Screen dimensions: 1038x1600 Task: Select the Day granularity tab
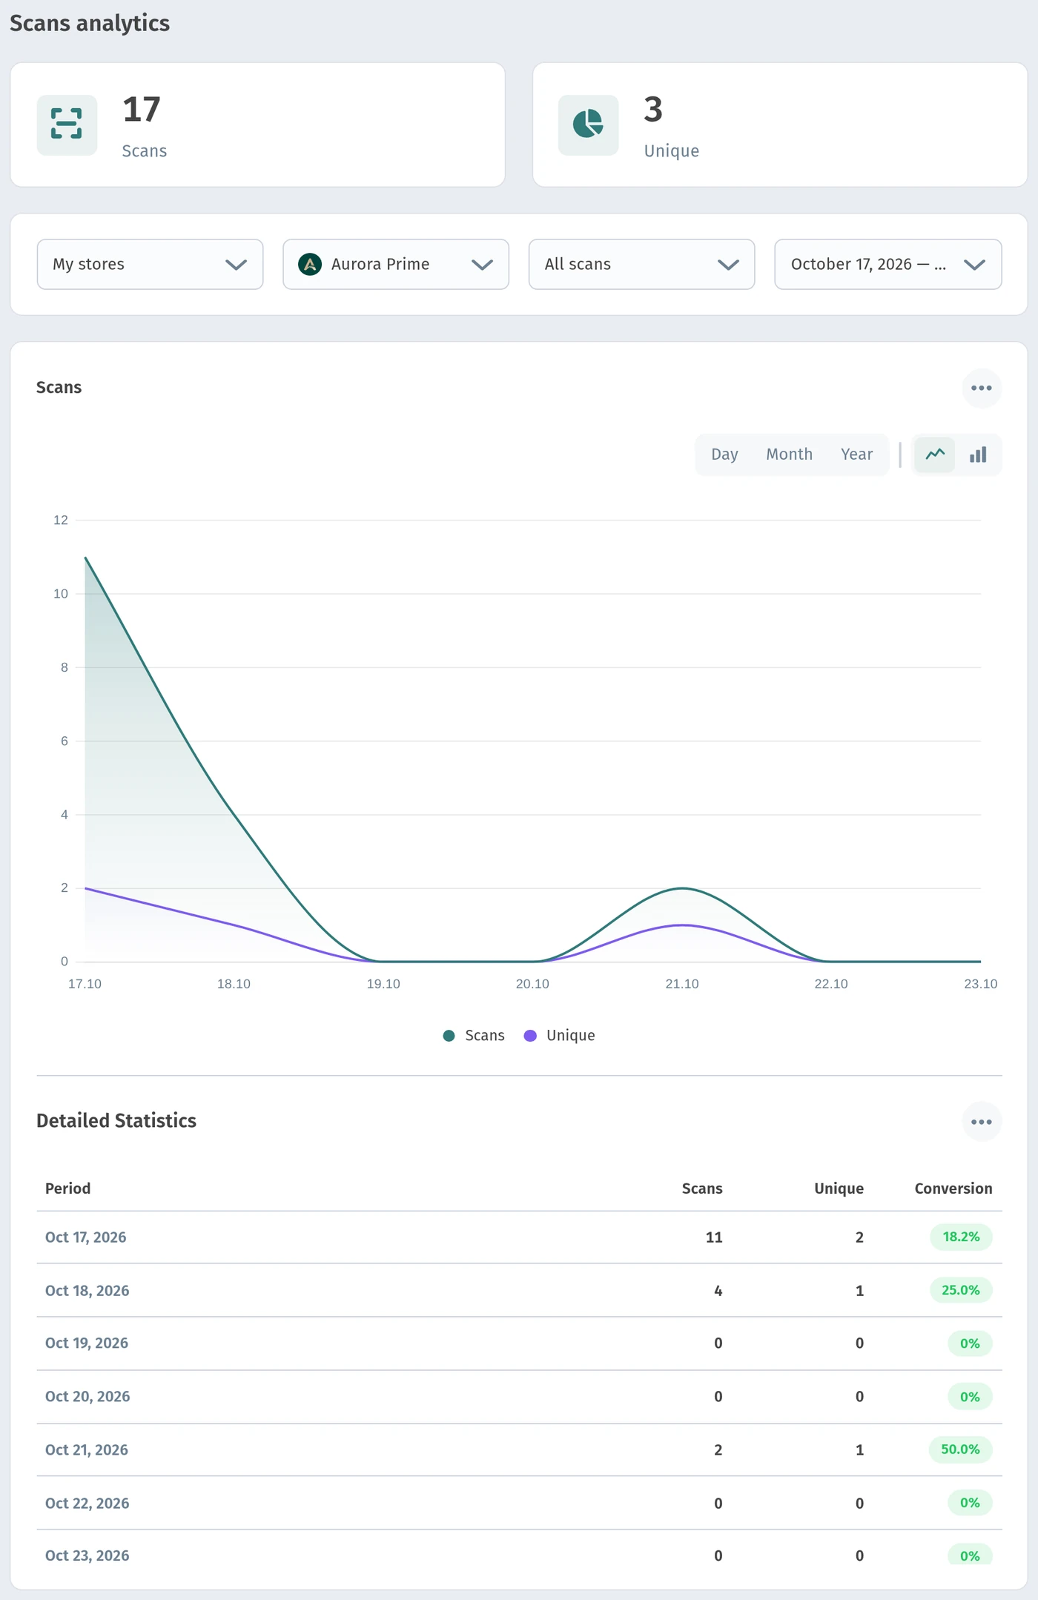[x=724, y=454]
